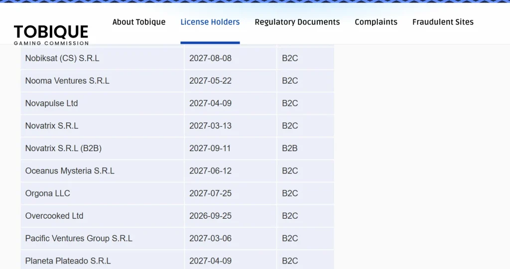This screenshot has height=269, width=510.
Task: Click the B2B license type cell
Action: (305, 148)
